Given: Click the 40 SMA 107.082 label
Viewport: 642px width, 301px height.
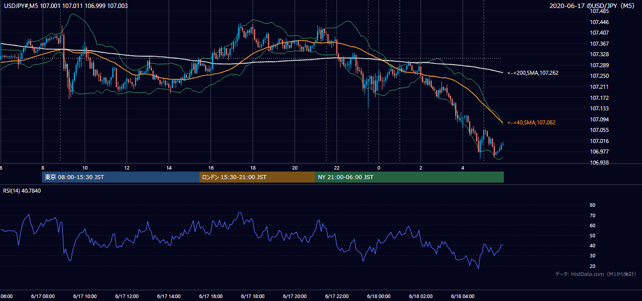Looking at the screenshot, I should (531, 122).
